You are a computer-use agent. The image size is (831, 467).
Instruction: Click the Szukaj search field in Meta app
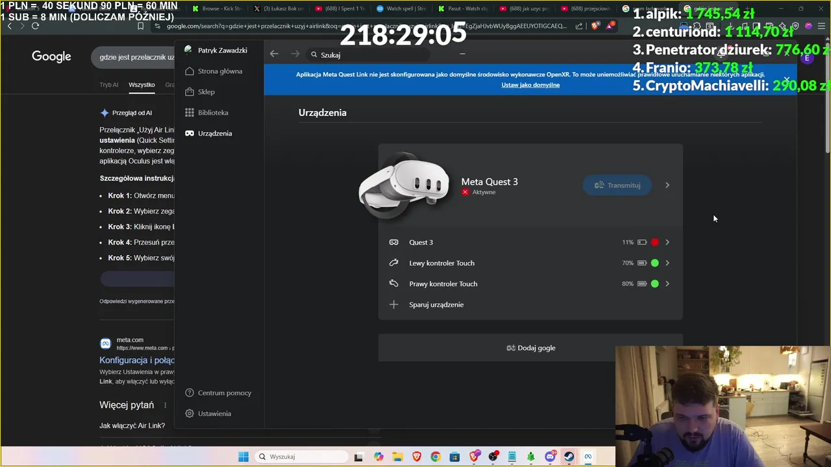pos(368,55)
